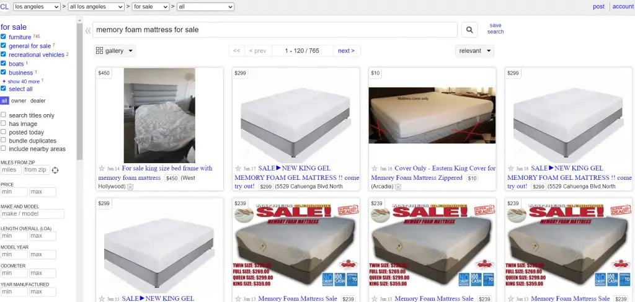
Task: Click save search link
Action: (x=495, y=29)
